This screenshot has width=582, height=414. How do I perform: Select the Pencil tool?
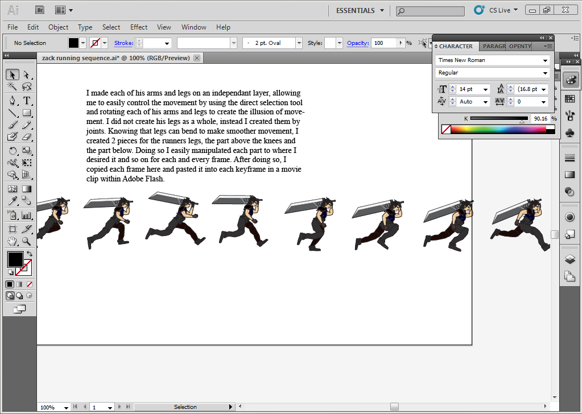(x=26, y=125)
